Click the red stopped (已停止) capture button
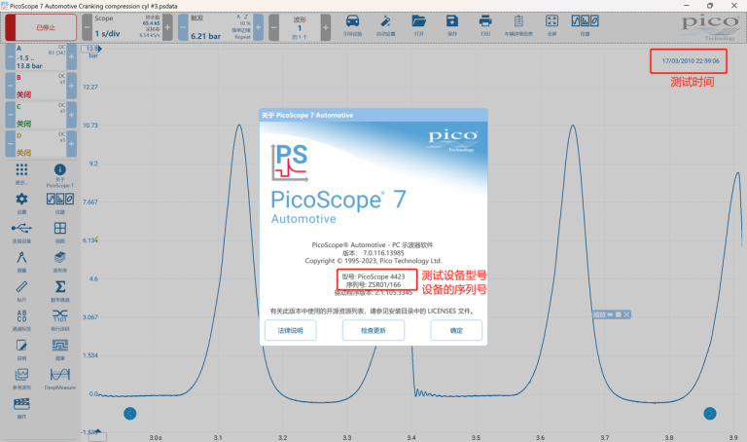 pos(41,27)
